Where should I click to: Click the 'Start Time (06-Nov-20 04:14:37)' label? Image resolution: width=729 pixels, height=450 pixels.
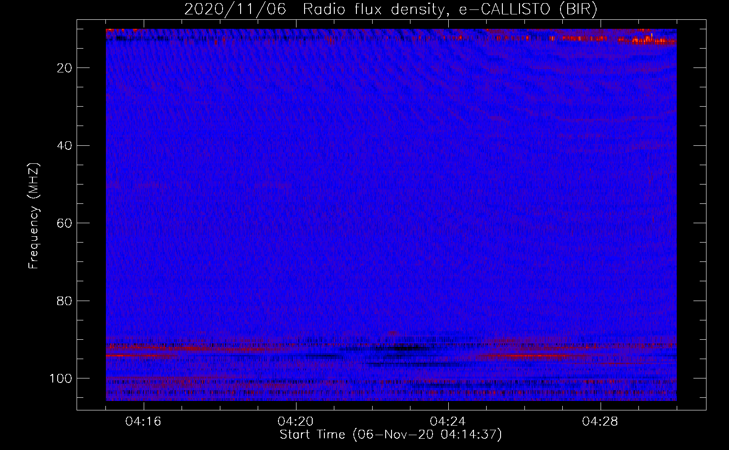tap(391, 435)
